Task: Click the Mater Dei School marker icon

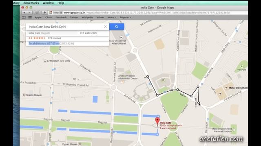Action: (226, 88)
